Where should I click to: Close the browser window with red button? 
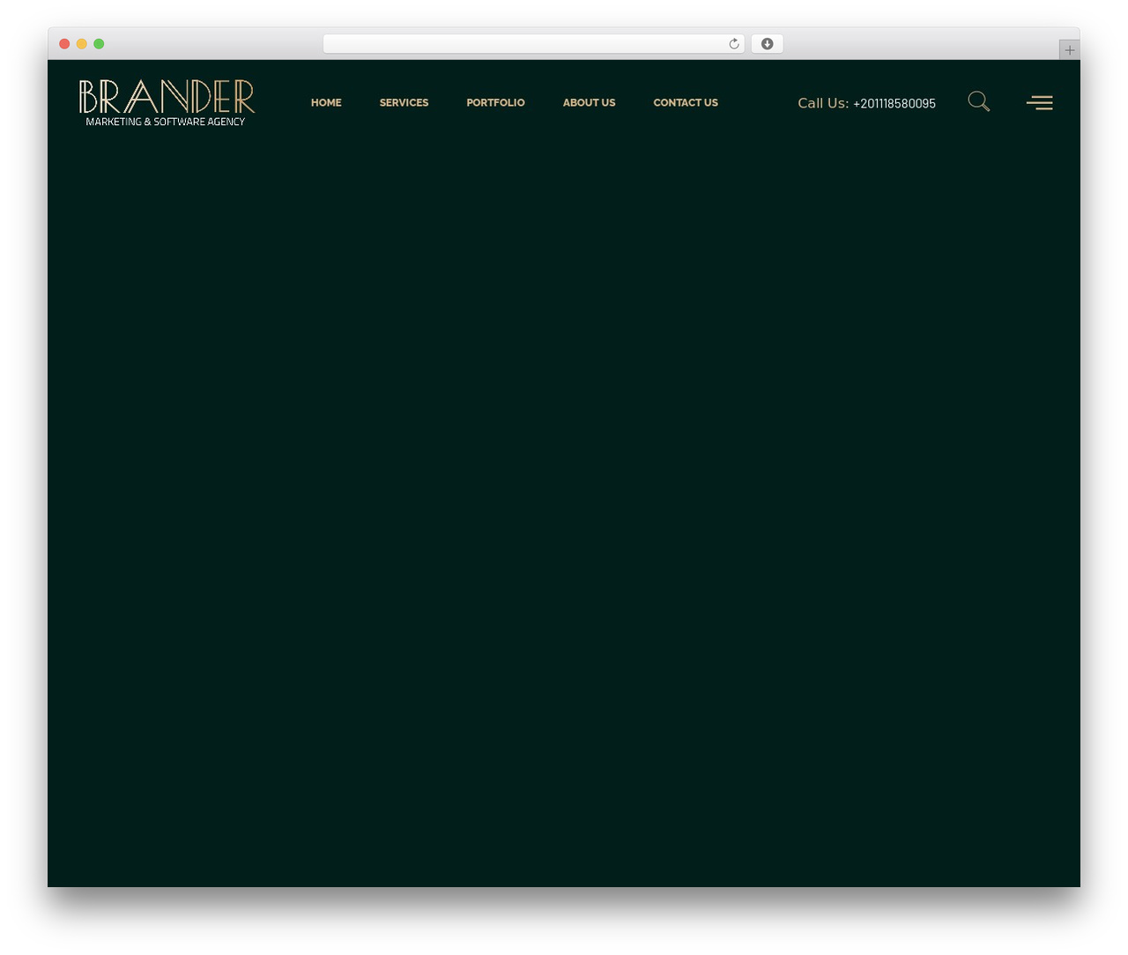click(x=64, y=44)
